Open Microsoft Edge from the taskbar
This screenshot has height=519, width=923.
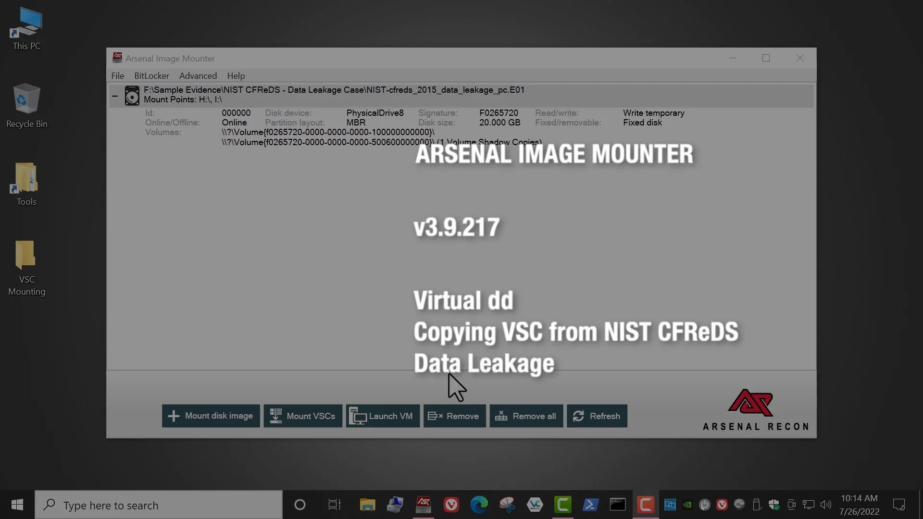click(x=479, y=505)
